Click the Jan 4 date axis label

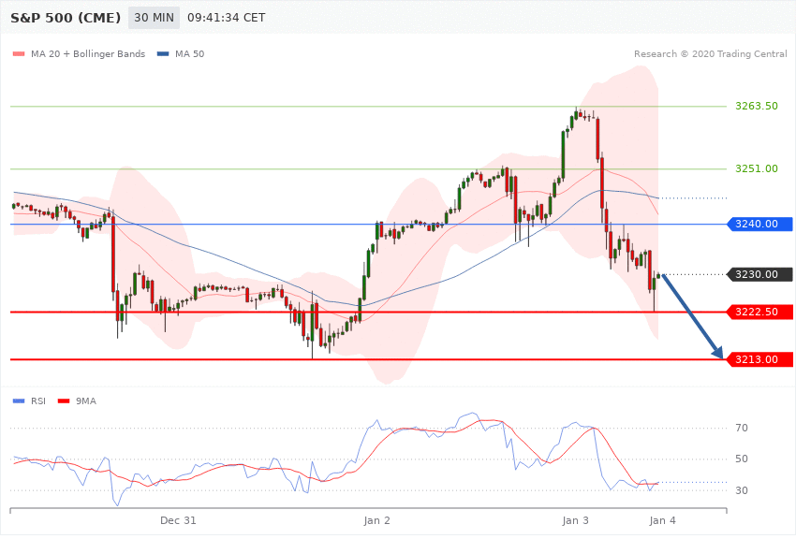pyautogui.click(x=662, y=520)
